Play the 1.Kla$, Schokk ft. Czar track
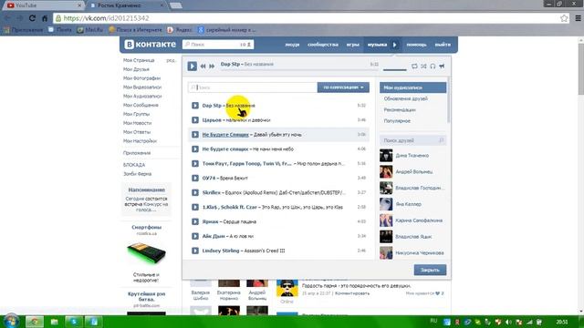 click(x=194, y=207)
